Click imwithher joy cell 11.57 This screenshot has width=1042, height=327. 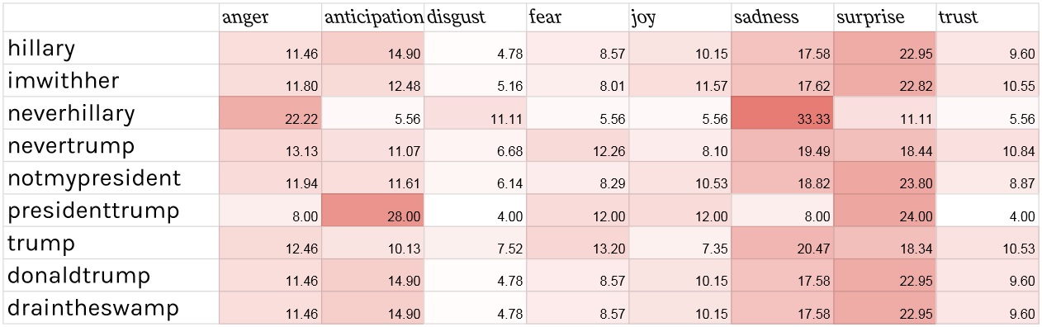coord(680,81)
